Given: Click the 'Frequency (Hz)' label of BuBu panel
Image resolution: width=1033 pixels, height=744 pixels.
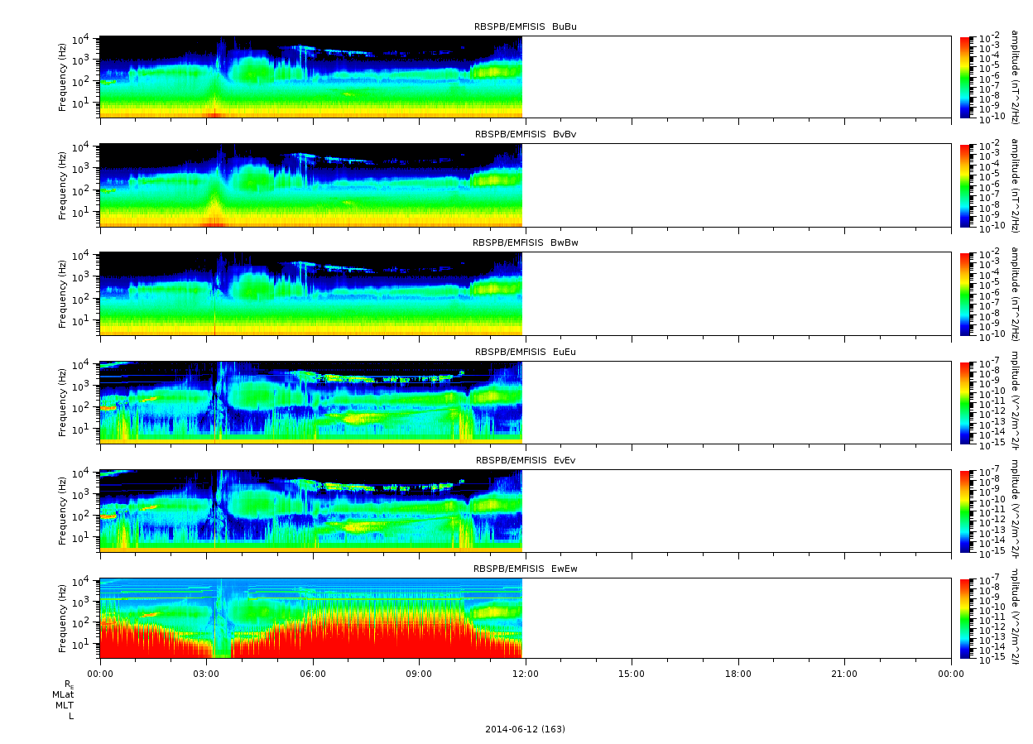Looking at the screenshot, I should coord(62,76).
